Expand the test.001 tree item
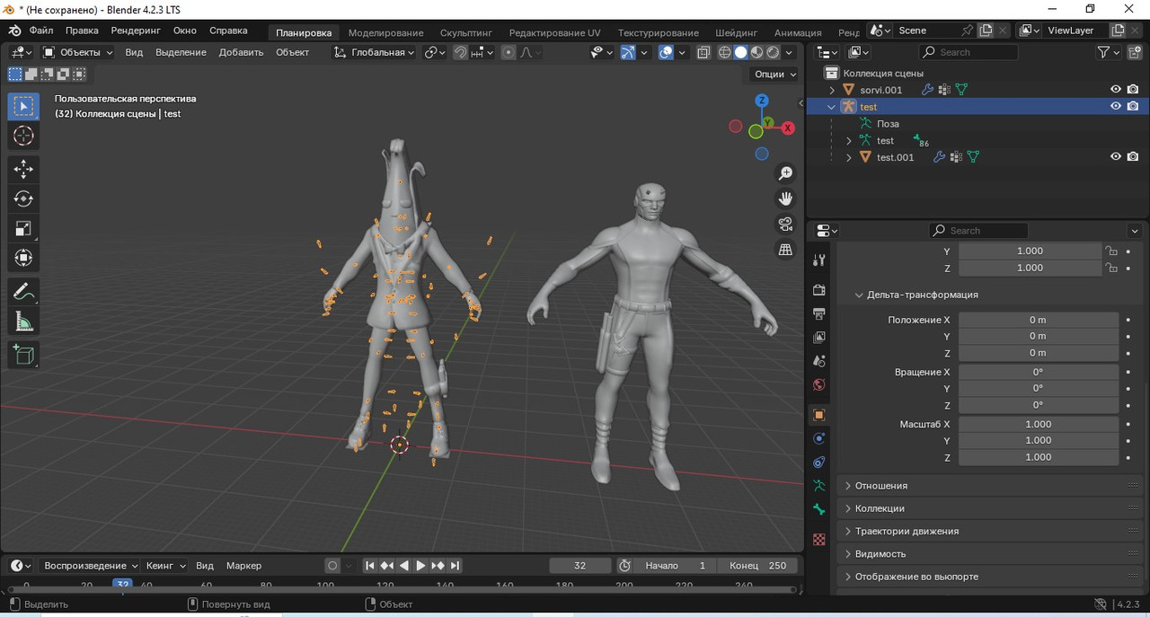Viewport: 1150px width, 617px height. point(849,157)
